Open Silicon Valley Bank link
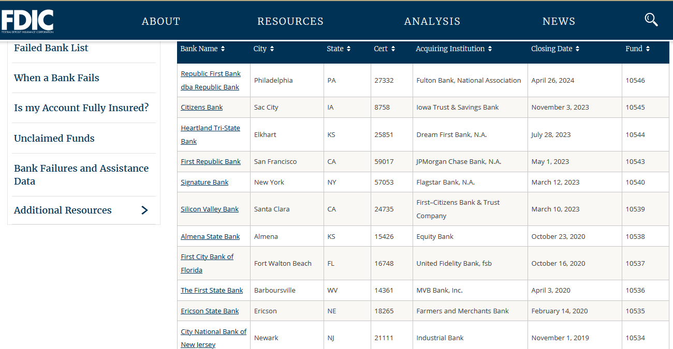 [210, 209]
